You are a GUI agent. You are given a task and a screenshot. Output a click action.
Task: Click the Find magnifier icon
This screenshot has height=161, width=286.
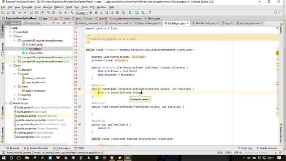49,13
